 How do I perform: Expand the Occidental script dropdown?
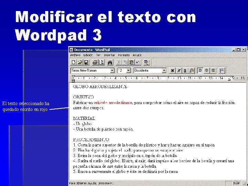click(x=164, y=70)
